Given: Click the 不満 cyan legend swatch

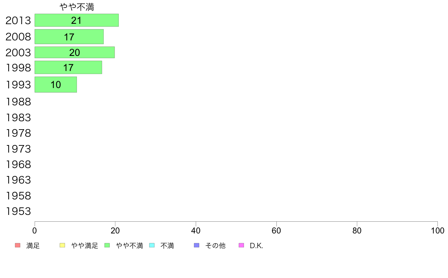Looking at the screenshot, I should 152,246.
